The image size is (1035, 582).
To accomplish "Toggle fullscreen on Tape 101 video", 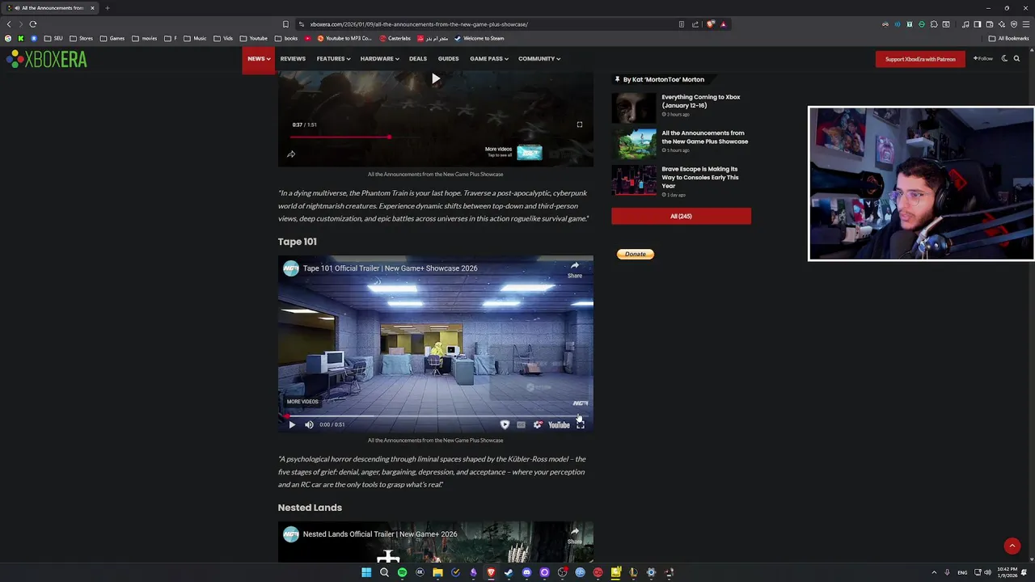I will (x=580, y=424).
